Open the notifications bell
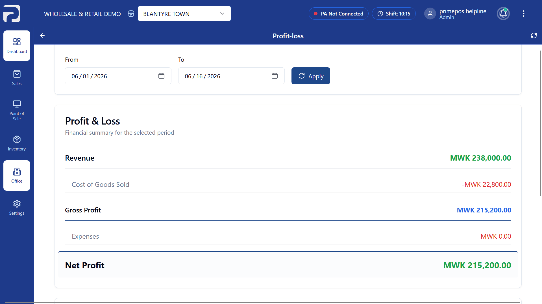Viewport: 542px width, 304px height. [x=503, y=14]
